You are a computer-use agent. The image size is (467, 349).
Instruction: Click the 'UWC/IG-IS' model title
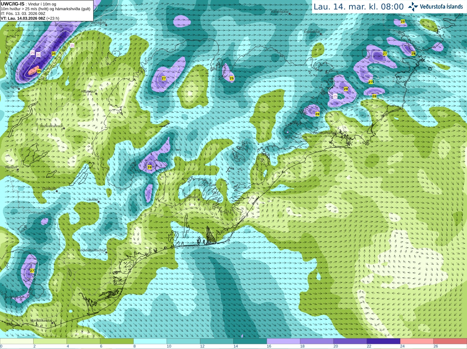coord(13,4)
